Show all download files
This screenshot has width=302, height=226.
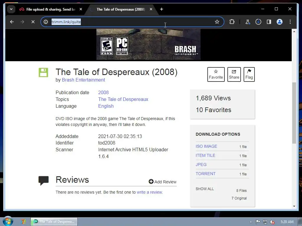pyautogui.click(x=205, y=189)
